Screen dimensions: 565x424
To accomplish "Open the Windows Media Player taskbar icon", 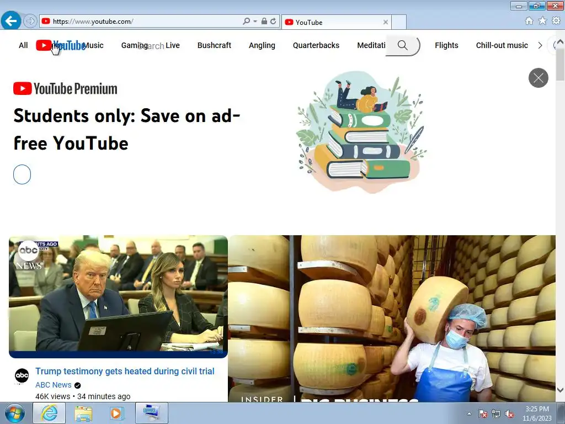I will (x=116, y=413).
